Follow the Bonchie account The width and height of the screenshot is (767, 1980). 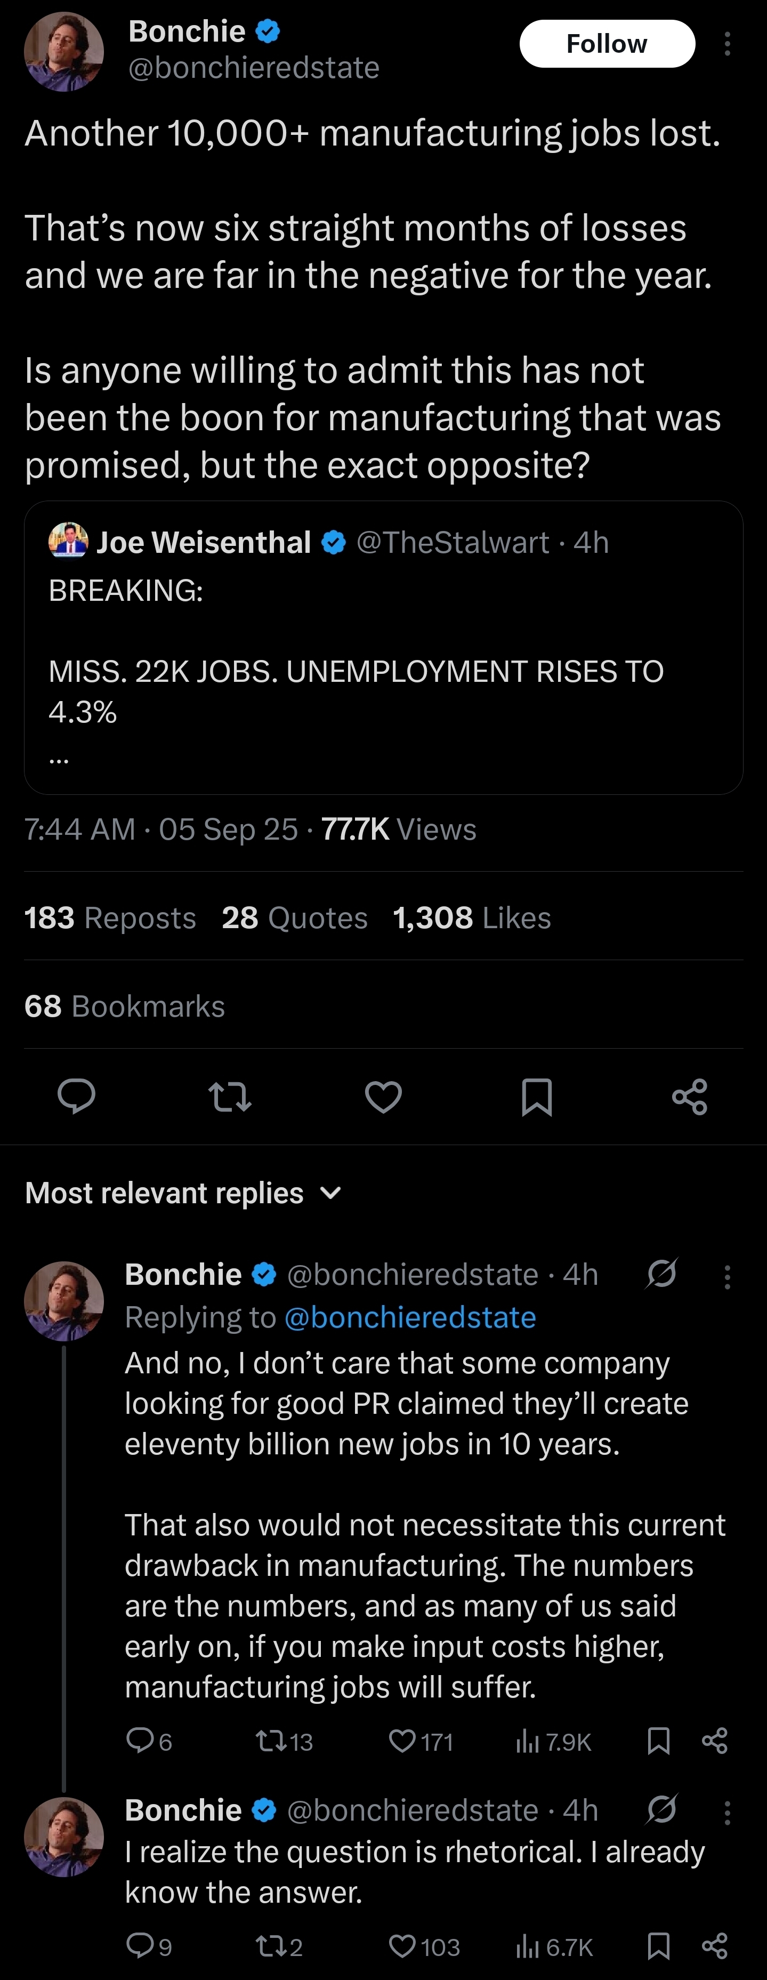pyautogui.click(x=607, y=44)
